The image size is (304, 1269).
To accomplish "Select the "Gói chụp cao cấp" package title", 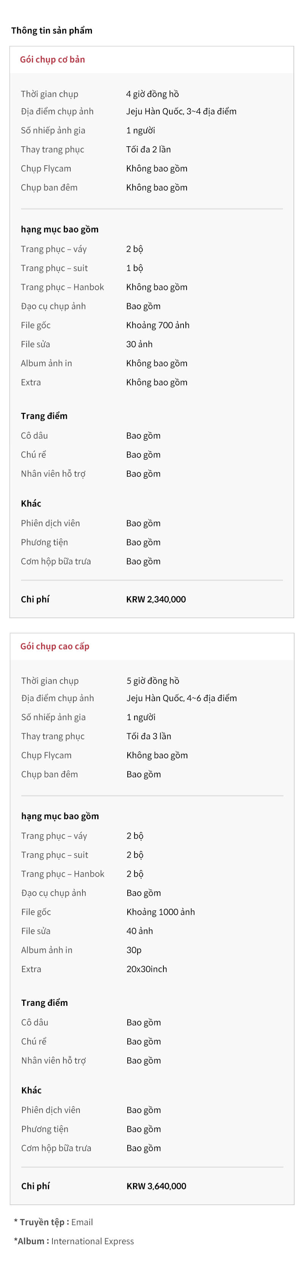I will coord(55,646).
